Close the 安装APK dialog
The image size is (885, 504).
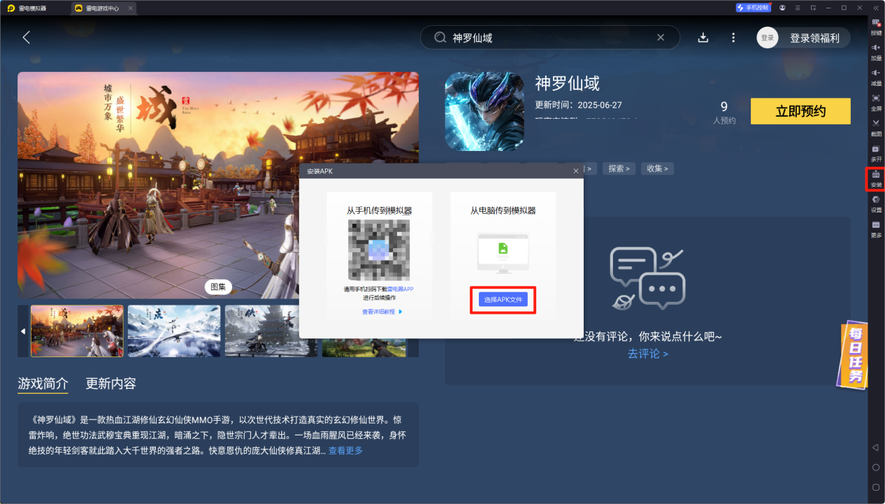(x=576, y=171)
